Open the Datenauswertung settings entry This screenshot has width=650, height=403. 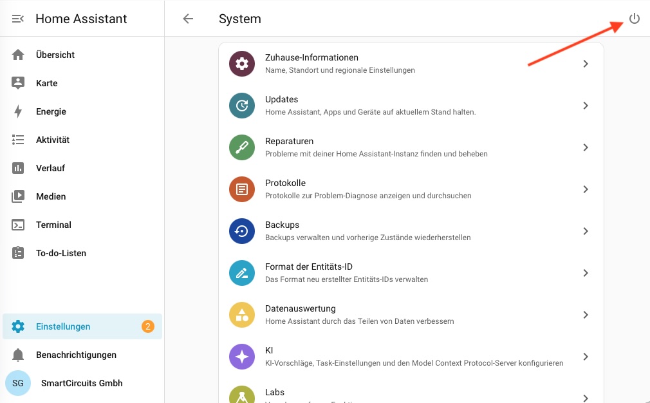click(x=411, y=315)
